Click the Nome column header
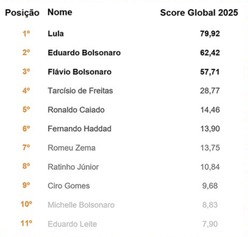The height and width of the screenshot is (237, 248). click(x=60, y=12)
